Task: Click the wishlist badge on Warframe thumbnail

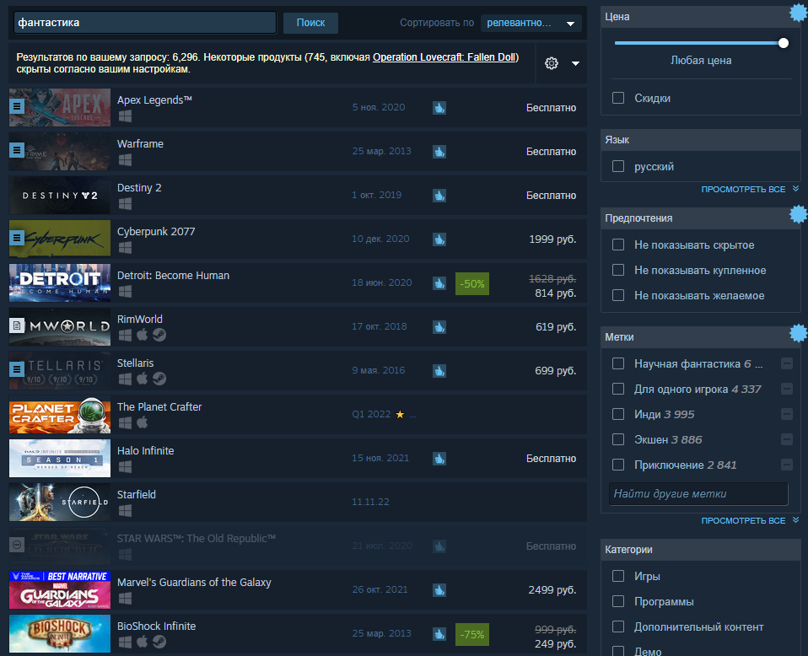Action: [17, 150]
